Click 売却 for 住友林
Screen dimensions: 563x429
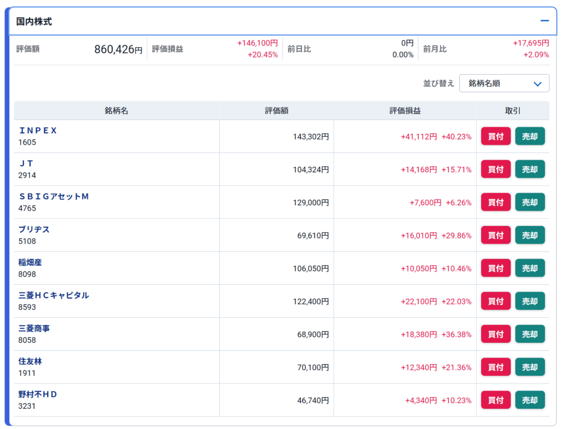point(529,367)
